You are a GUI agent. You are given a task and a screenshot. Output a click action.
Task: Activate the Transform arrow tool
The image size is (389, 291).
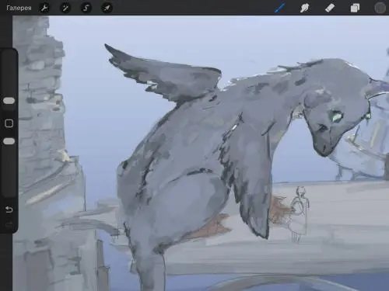[x=107, y=8]
